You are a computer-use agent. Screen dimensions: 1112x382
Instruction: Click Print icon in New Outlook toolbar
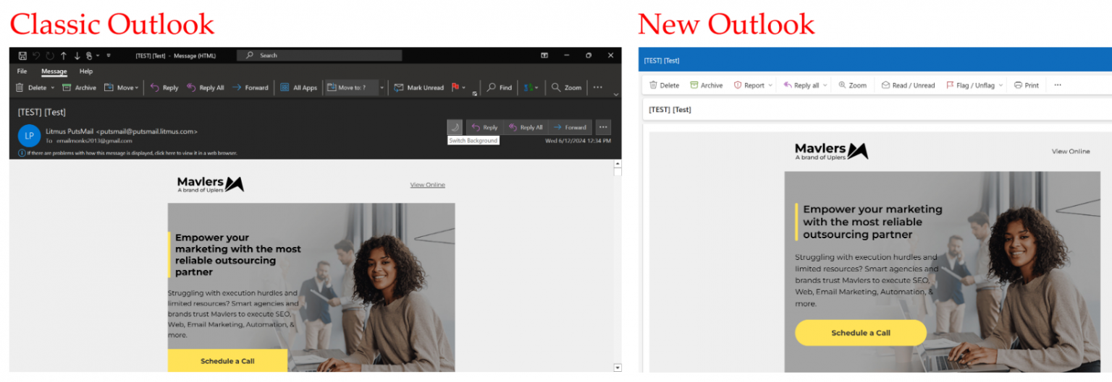[1018, 85]
